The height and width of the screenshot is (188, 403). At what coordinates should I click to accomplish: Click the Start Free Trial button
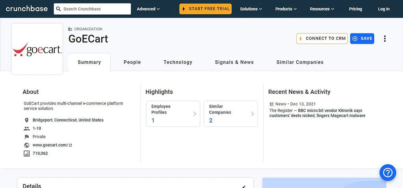pos(205,9)
